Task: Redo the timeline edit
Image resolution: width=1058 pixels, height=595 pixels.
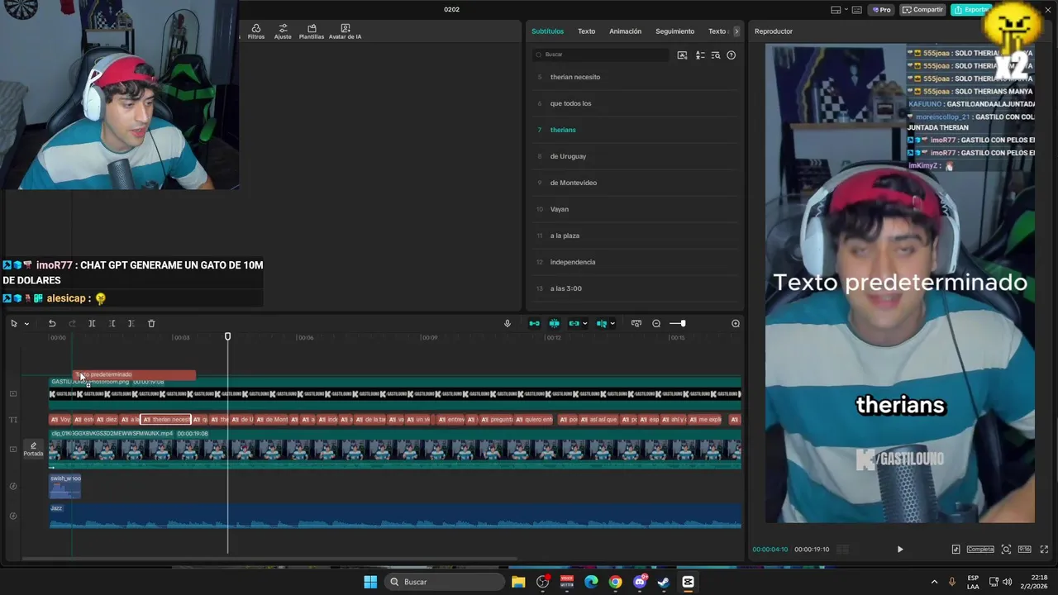Action: 72,323
